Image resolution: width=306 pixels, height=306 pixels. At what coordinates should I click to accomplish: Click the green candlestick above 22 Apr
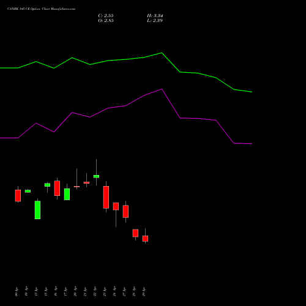(x=96, y=176)
